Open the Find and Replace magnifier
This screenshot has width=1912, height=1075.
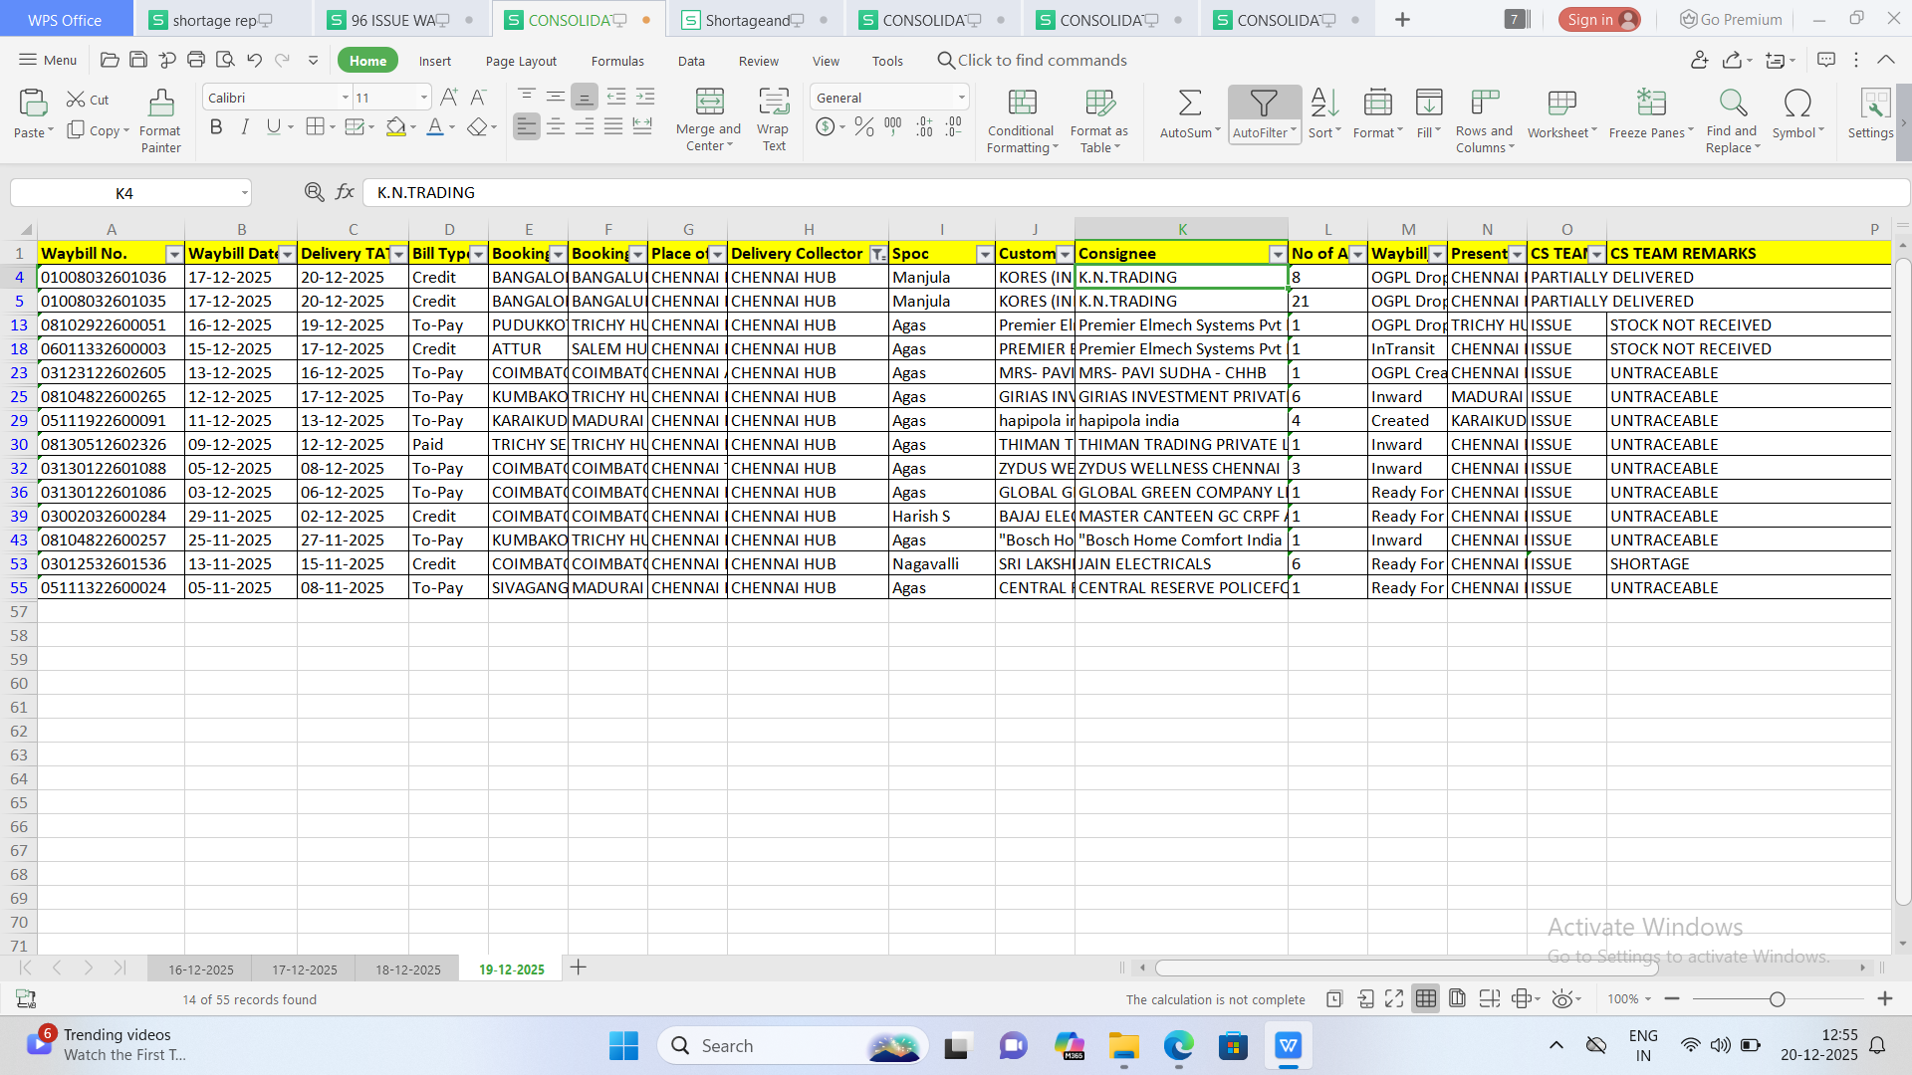click(1732, 103)
